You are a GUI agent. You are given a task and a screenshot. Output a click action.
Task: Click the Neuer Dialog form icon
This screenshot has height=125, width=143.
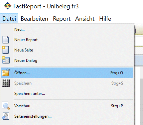click(6, 60)
